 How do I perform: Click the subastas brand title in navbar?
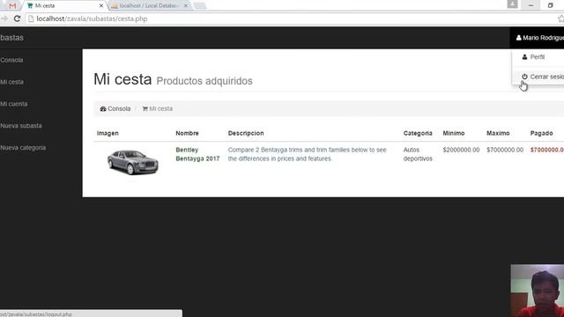[11, 38]
